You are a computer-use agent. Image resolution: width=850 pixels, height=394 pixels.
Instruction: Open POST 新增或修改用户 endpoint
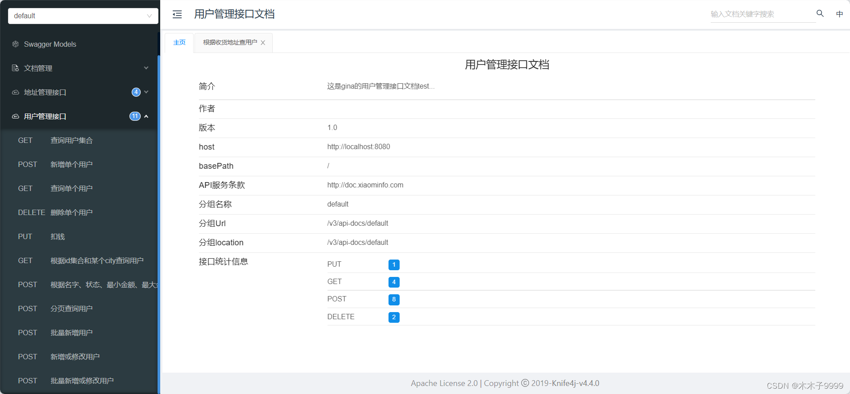point(79,357)
